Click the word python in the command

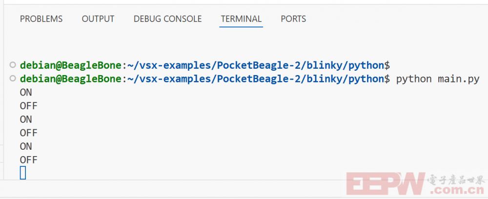coord(414,79)
